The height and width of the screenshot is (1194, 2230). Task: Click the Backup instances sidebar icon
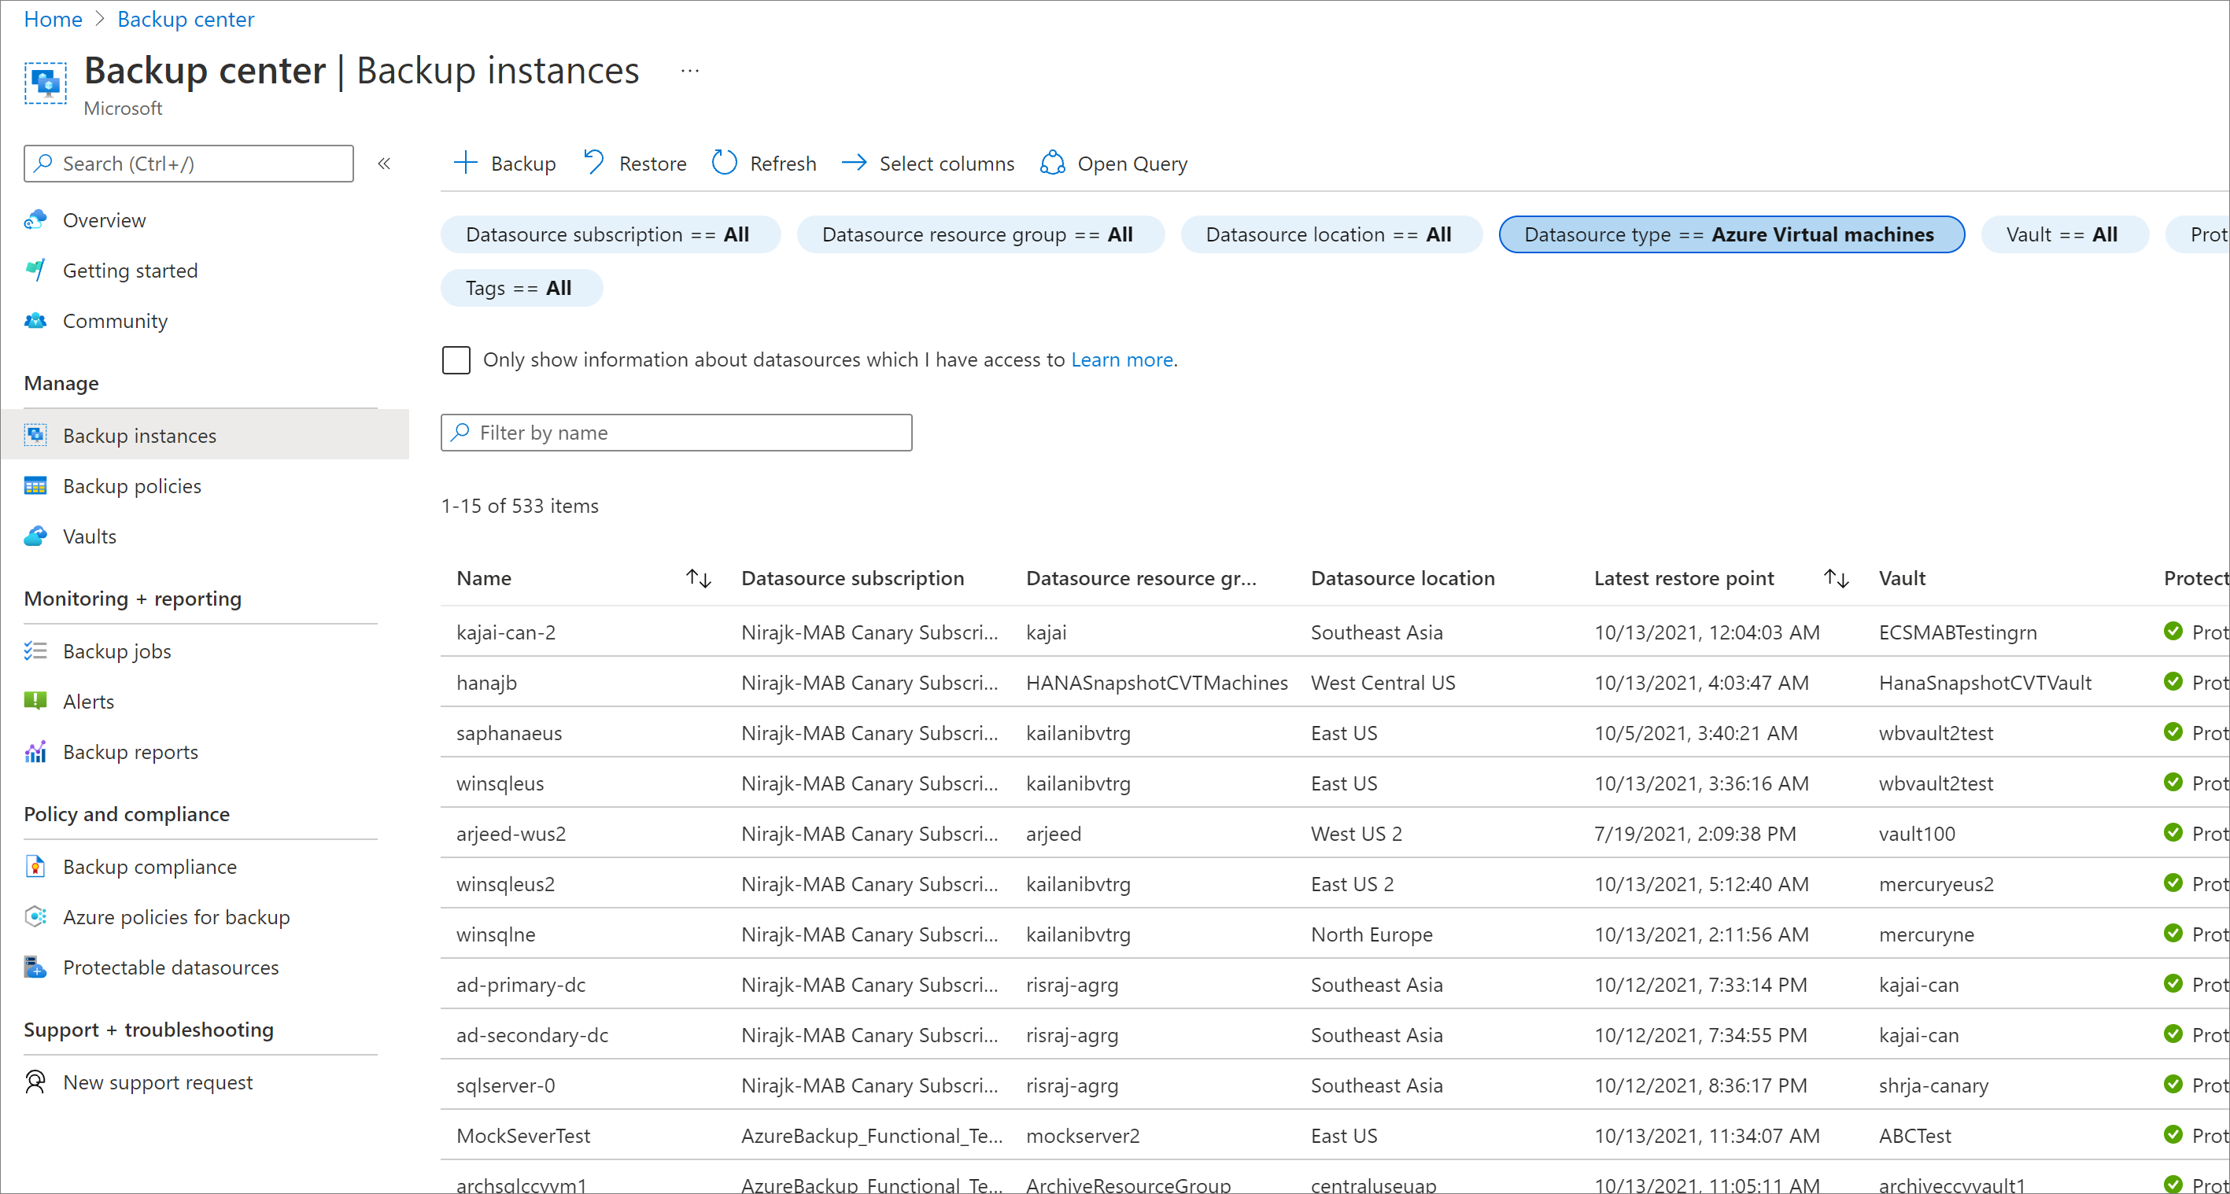click(35, 435)
